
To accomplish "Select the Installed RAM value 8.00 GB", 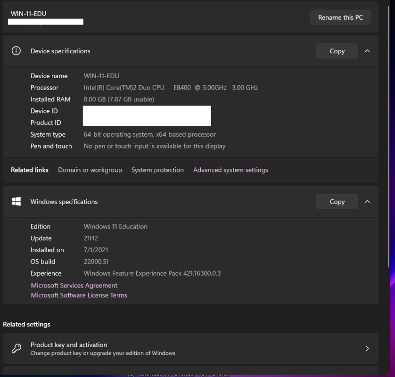I will [x=119, y=99].
